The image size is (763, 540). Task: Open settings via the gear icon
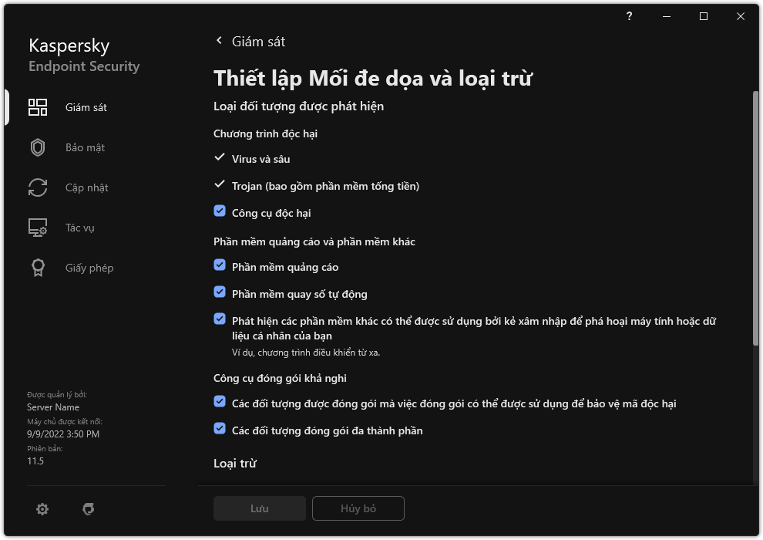pos(42,509)
